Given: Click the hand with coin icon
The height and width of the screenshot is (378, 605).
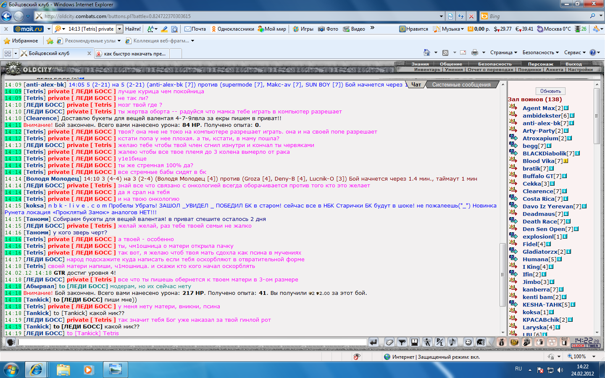Looking at the screenshot, I should pos(526,342).
